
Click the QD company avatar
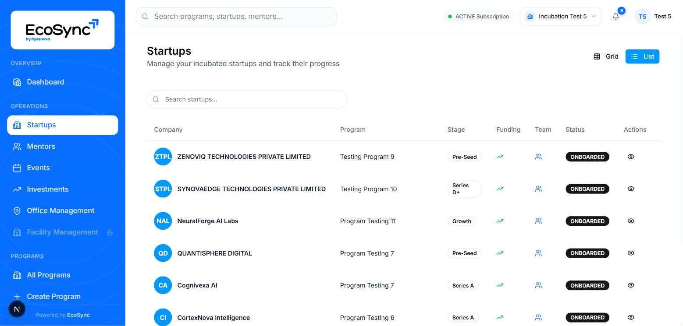pos(163,253)
